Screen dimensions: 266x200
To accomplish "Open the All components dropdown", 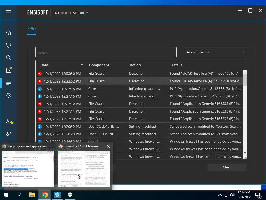I will click(215, 52).
